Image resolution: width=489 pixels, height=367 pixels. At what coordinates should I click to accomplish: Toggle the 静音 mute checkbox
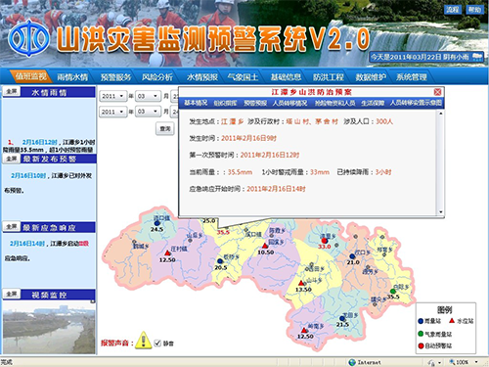pyautogui.click(x=157, y=343)
